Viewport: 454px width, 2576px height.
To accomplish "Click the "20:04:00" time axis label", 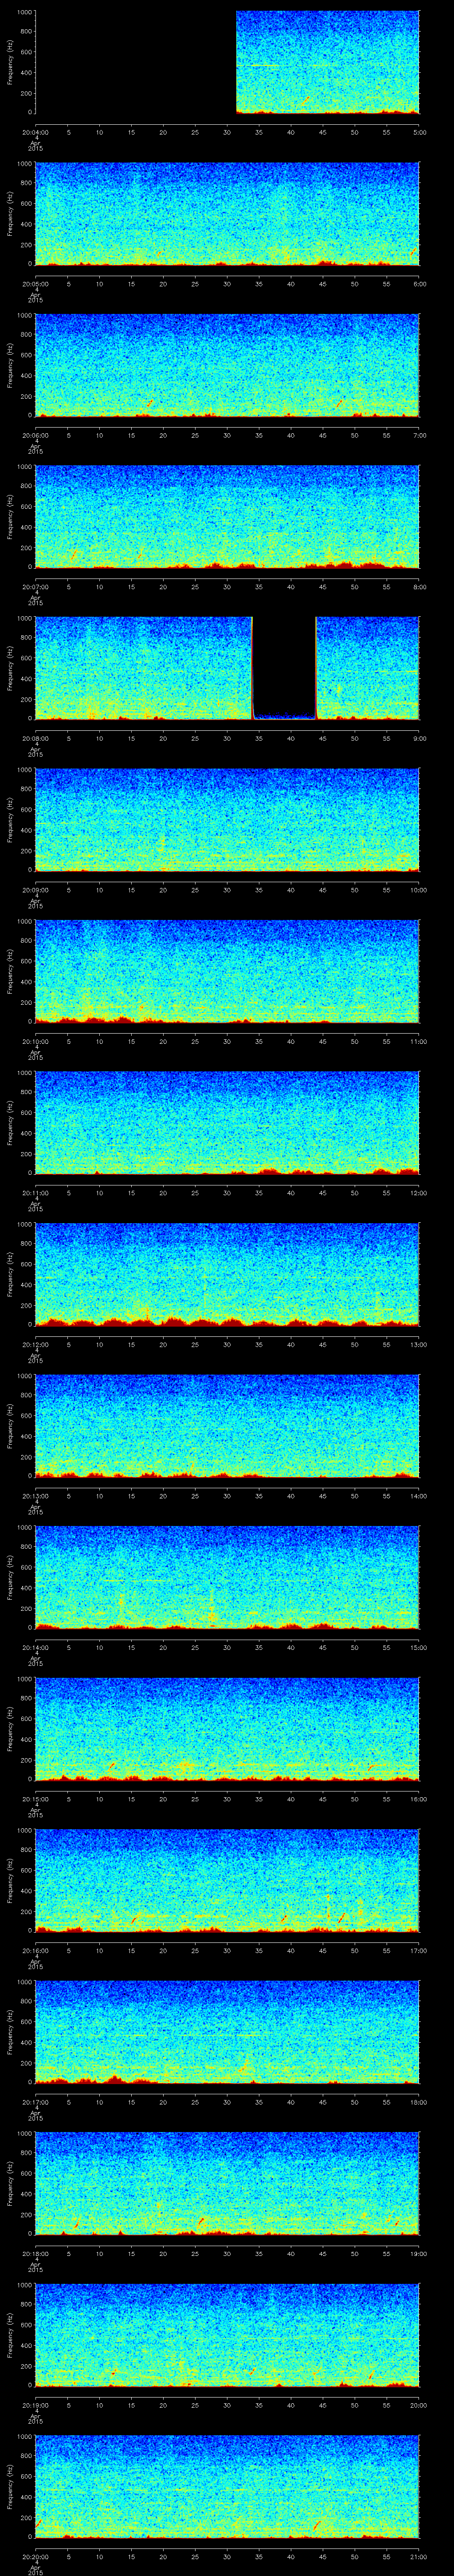I will point(35,132).
